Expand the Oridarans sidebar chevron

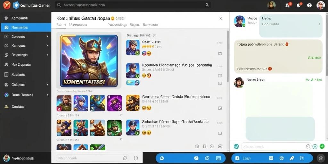47,85
